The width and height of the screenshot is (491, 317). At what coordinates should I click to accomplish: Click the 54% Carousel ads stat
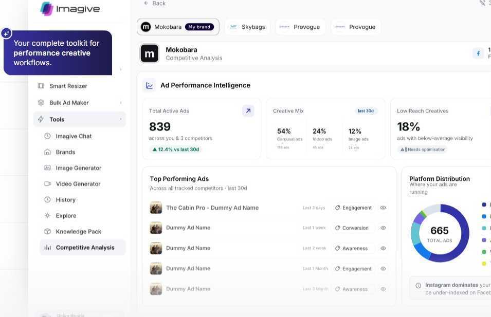[x=289, y=138]
